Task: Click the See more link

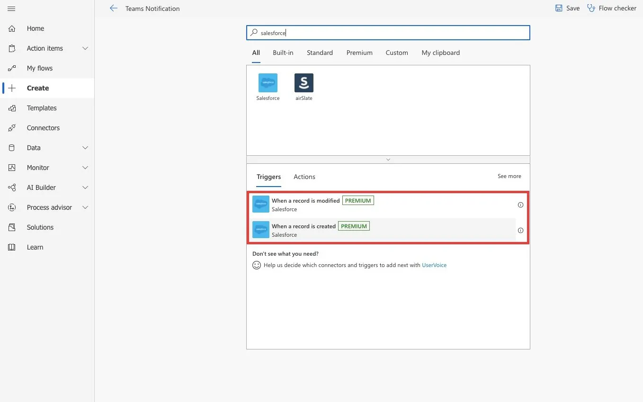Action: [x=509, y=176]
